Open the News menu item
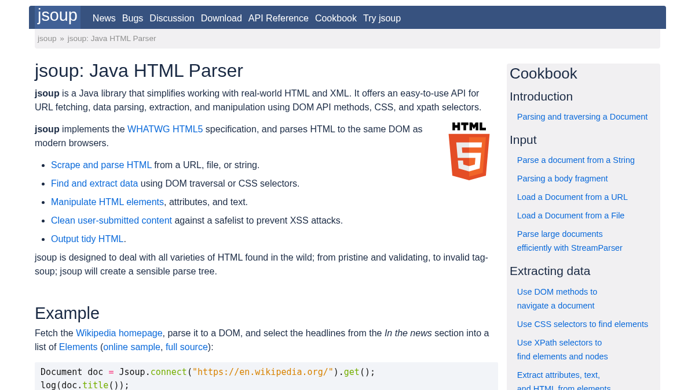Viewport: 695px width, 390px height. 104,18
